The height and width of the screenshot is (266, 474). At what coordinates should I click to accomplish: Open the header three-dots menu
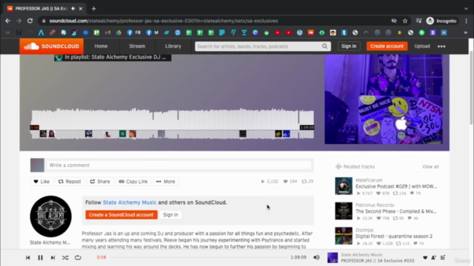point(441,47)
